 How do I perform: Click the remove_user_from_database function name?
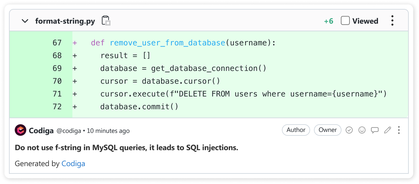click(x=168, y=43)
